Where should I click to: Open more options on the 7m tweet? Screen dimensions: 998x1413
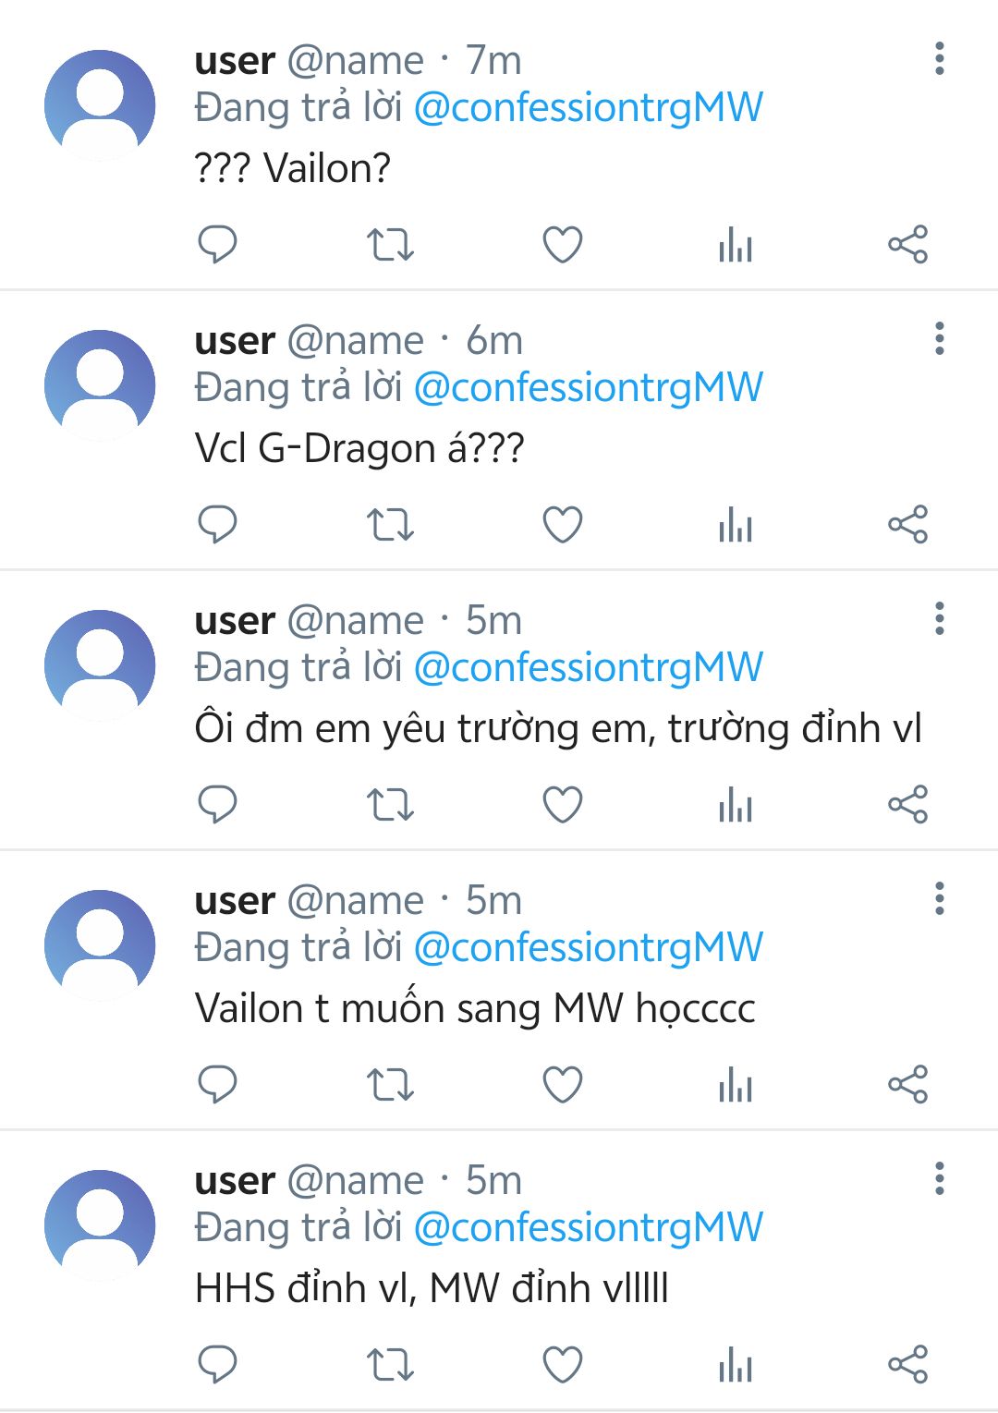(940, 58)
